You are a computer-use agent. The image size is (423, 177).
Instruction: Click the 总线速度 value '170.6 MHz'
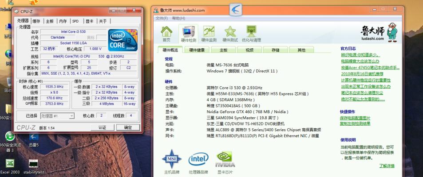tap(54, 98)
